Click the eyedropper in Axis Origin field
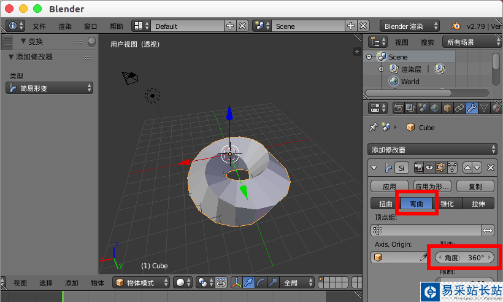The height and width of the screenshot is (302, 503). [424, 257]
